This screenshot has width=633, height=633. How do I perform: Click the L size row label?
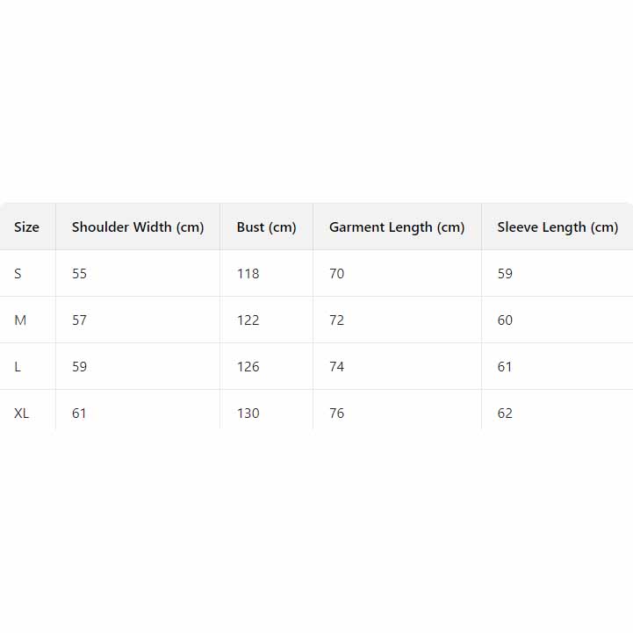tap(18, 367)
